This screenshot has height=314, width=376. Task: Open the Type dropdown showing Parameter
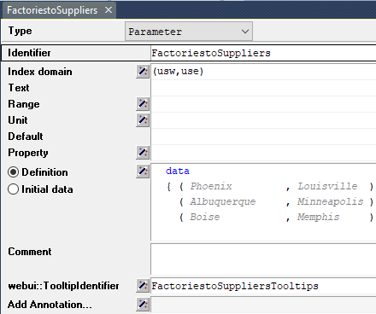pos(189,32)
